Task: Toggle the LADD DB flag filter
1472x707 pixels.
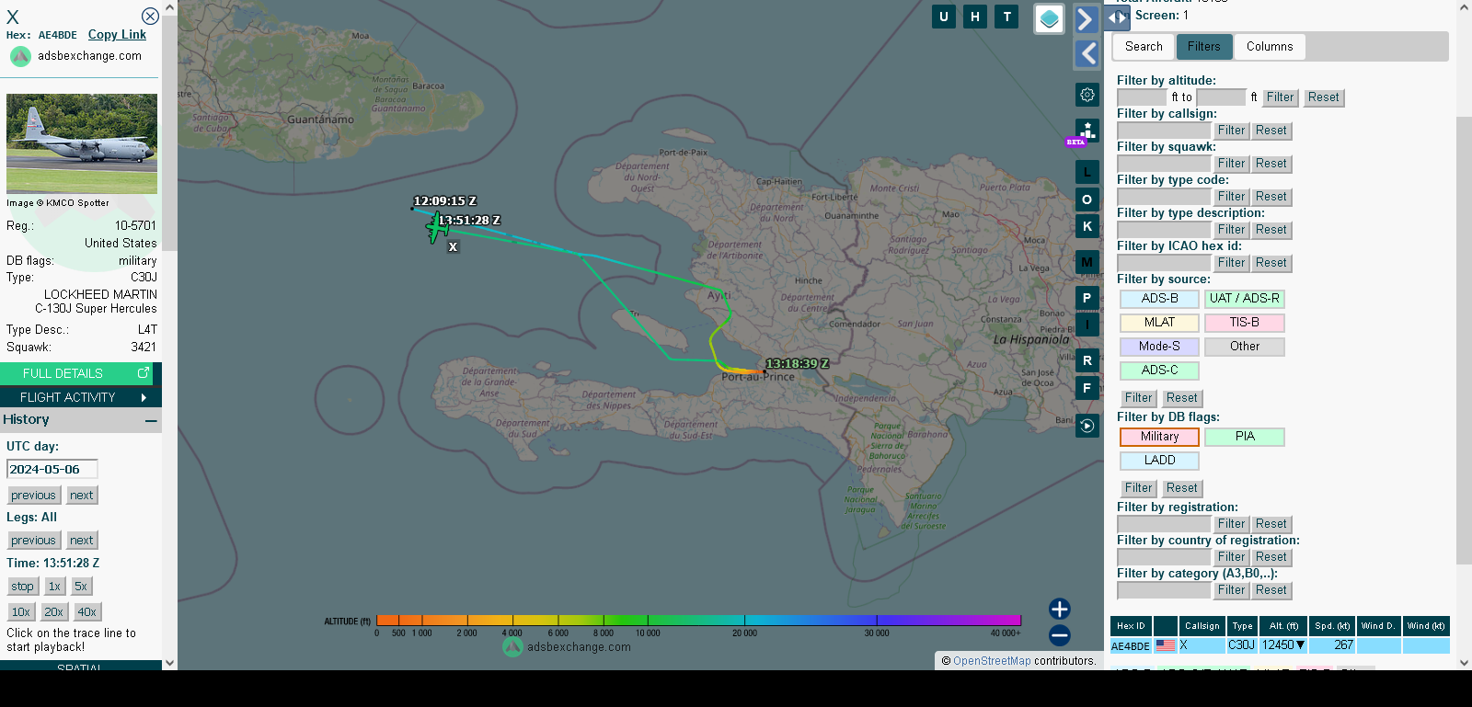Action: [x=1159, y=461]
